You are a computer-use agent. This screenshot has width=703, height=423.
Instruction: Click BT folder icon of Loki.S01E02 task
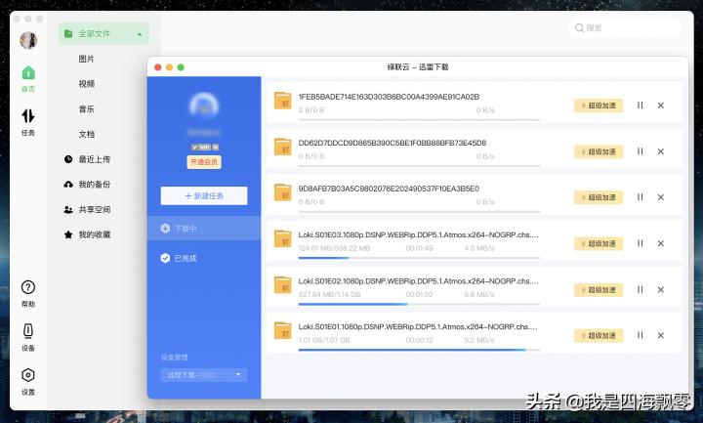click(x=283, y=285)
